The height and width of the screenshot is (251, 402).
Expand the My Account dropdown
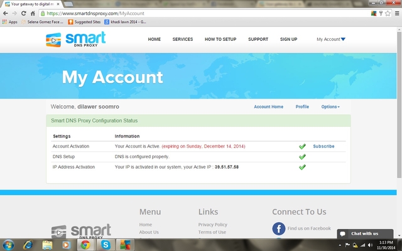point(331,39)
